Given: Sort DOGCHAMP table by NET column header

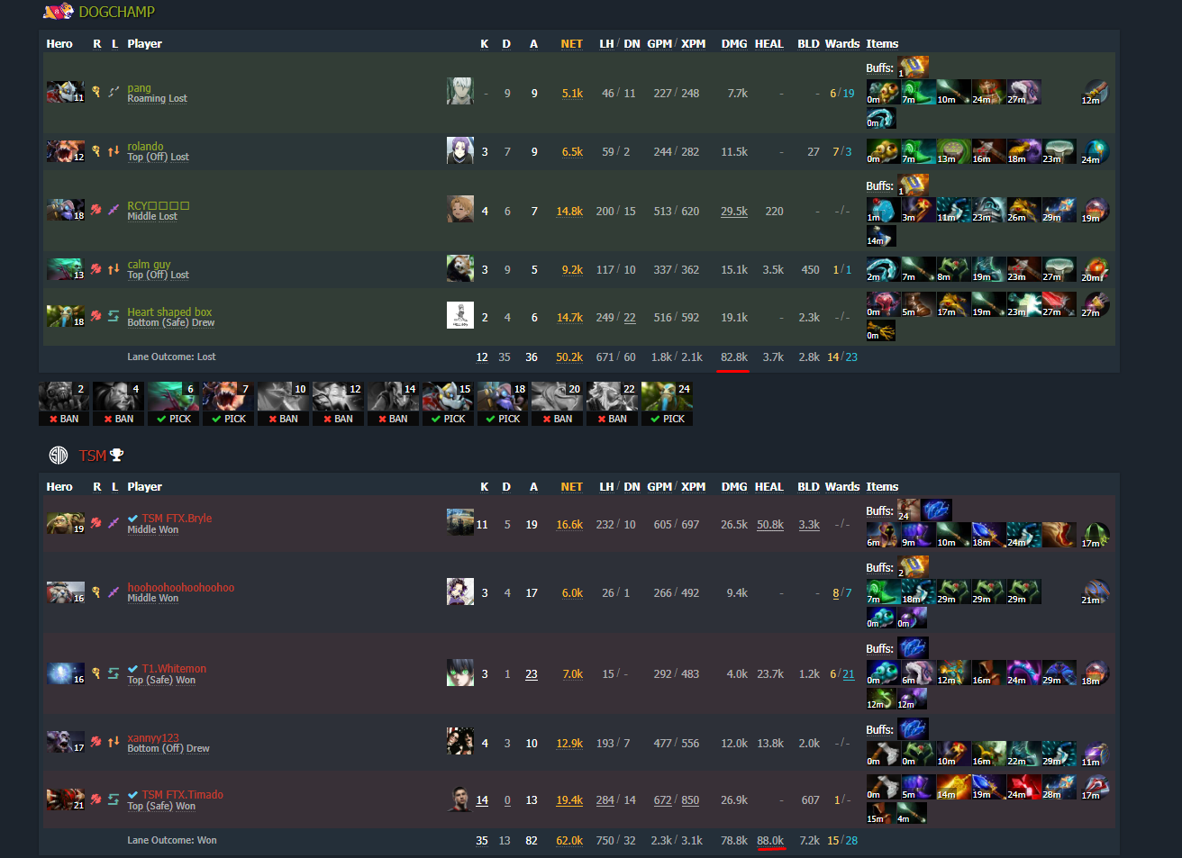Looking at the screenshot, I should [571, 43].
